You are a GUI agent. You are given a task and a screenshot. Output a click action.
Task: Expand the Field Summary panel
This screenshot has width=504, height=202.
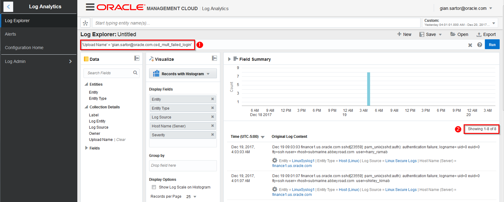coord(229,59)
